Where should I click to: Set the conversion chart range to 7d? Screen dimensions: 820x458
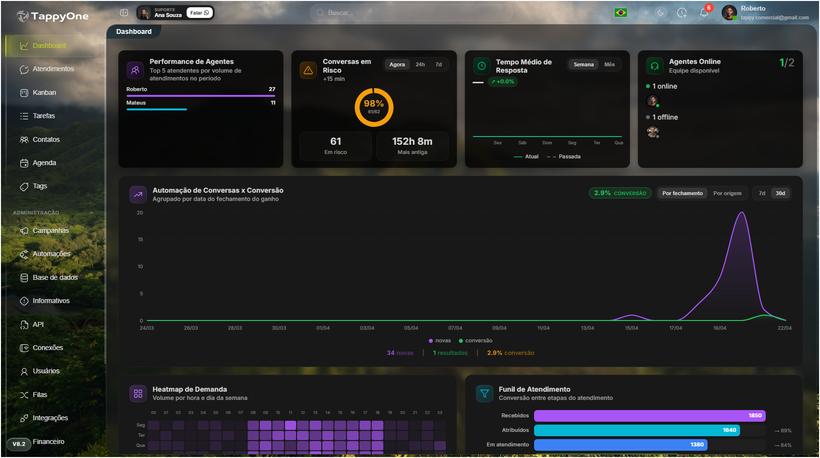[x=762, y=193]
